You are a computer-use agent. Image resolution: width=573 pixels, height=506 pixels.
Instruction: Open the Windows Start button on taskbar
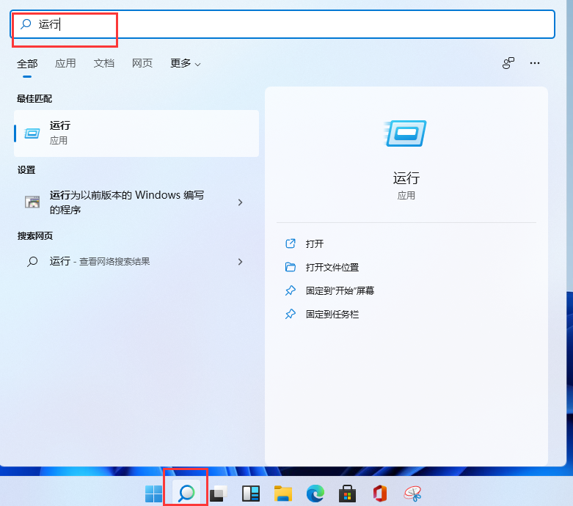[x=153, y=494]
